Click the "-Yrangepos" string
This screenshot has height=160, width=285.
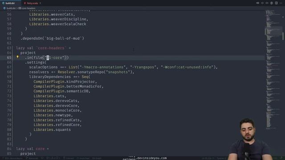(x=143, y=67)
